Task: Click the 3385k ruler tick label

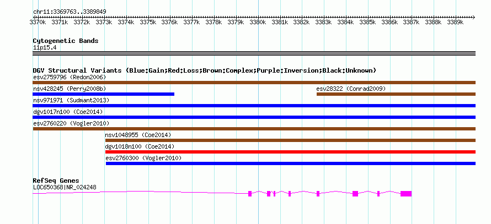Action: (367, 22)
